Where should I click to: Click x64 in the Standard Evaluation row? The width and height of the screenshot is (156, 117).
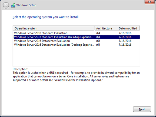coord(98,33)
